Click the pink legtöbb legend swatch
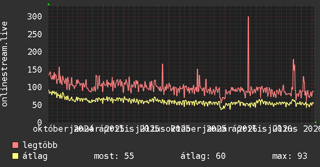The height and width of the screenshot is (167, 320). coord(15,145)
